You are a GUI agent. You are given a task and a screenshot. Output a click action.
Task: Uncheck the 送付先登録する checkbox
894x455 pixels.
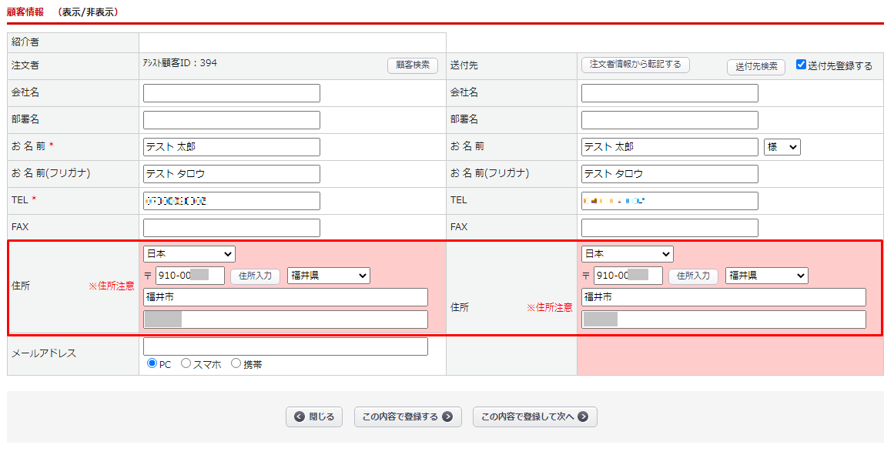click(x=801, y=65)
